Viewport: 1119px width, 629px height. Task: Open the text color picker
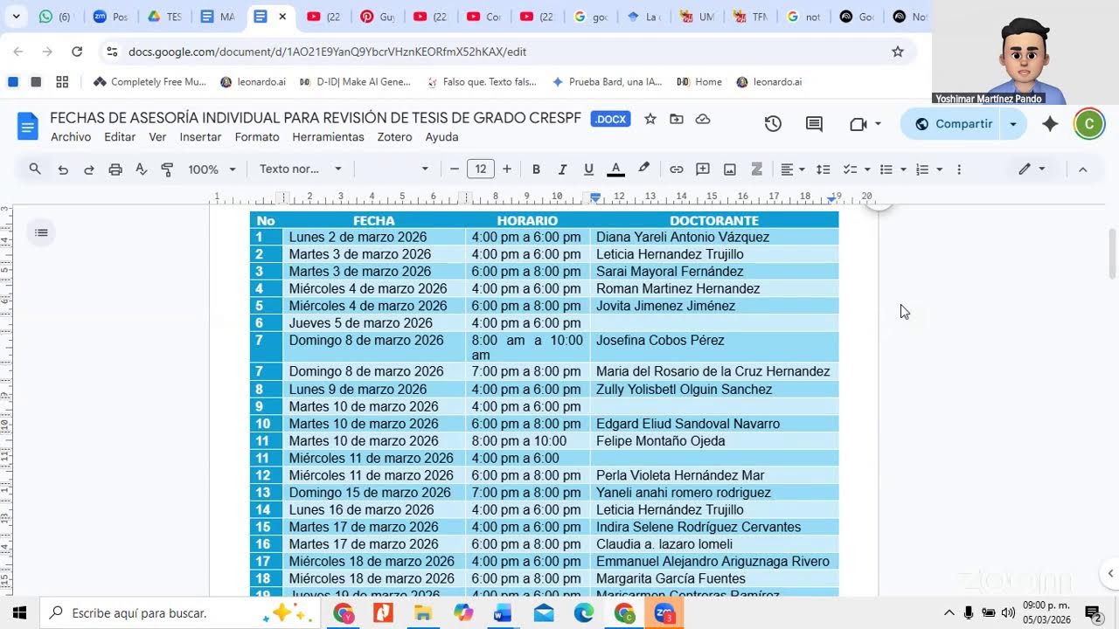[615, 169]
